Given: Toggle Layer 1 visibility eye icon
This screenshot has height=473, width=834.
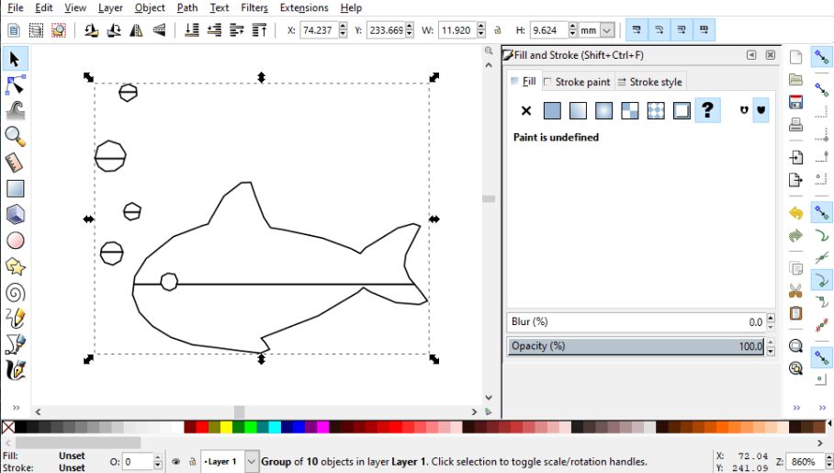Looking at the screenshot, I should point(175,461).
